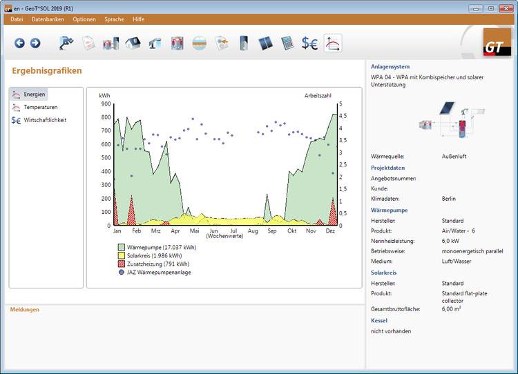Click the green Wärmepumpe legend swatch
The height and width of the screenshot is (374, 518).
tap(121, 246)
